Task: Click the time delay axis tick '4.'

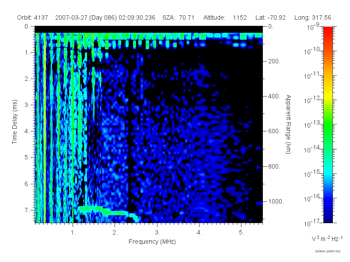Action: click(x=27, y=131)
